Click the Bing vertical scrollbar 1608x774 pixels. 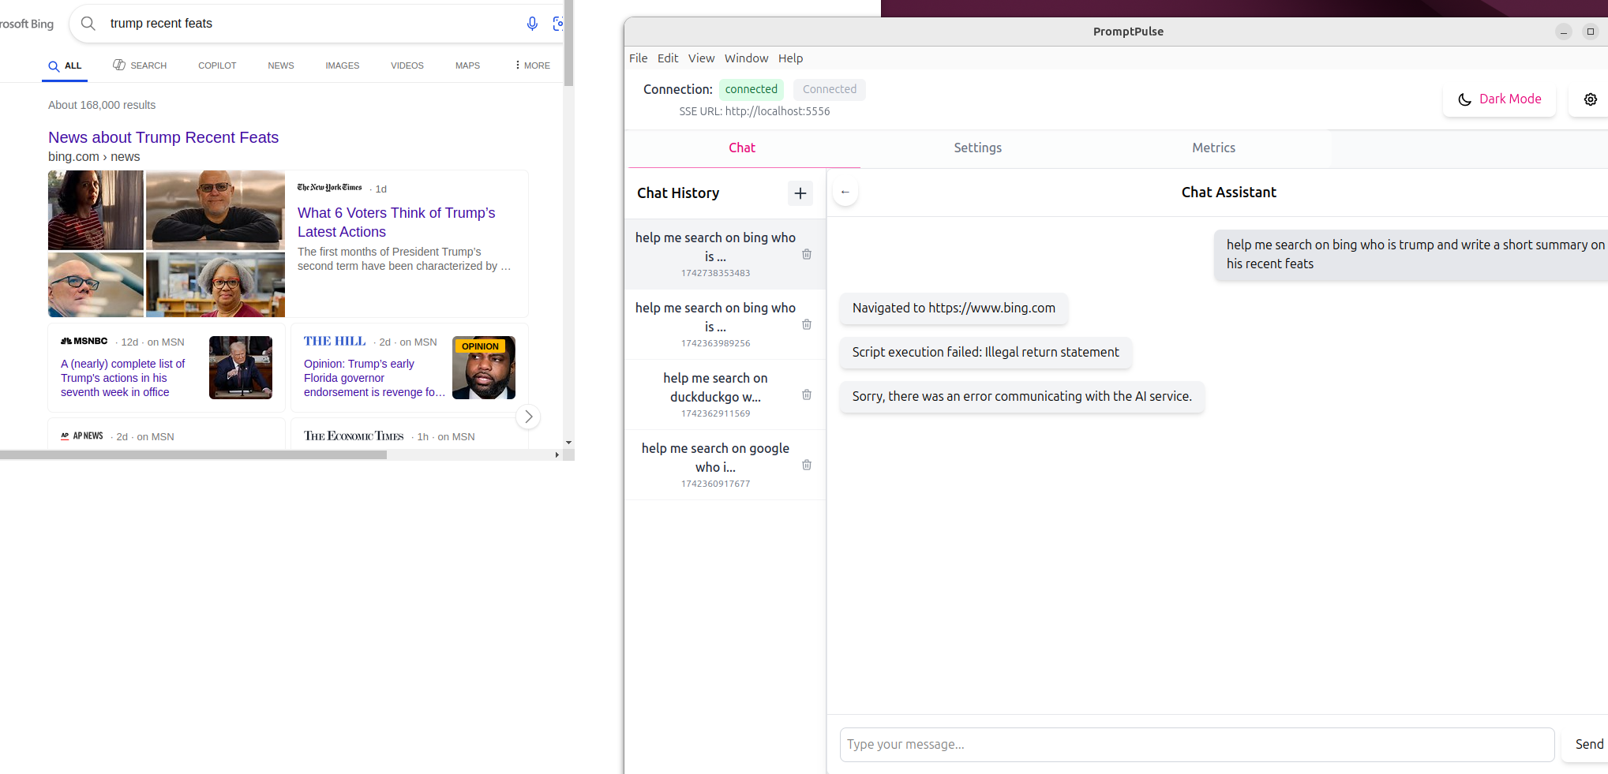point(568,43)
